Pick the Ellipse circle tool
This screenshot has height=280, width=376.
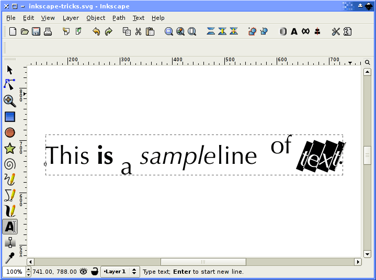click(10, 132)
